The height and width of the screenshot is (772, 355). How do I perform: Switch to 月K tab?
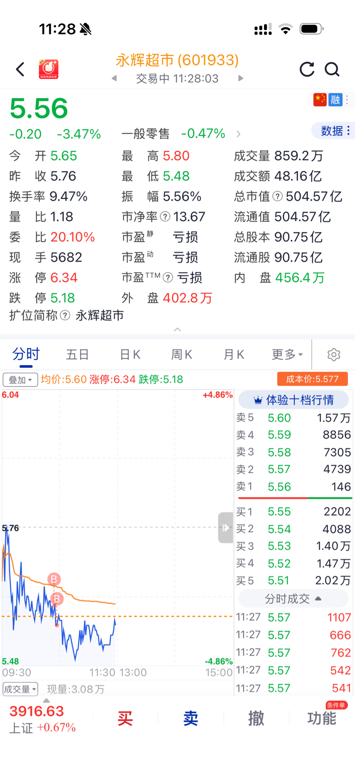pos(234,355)
